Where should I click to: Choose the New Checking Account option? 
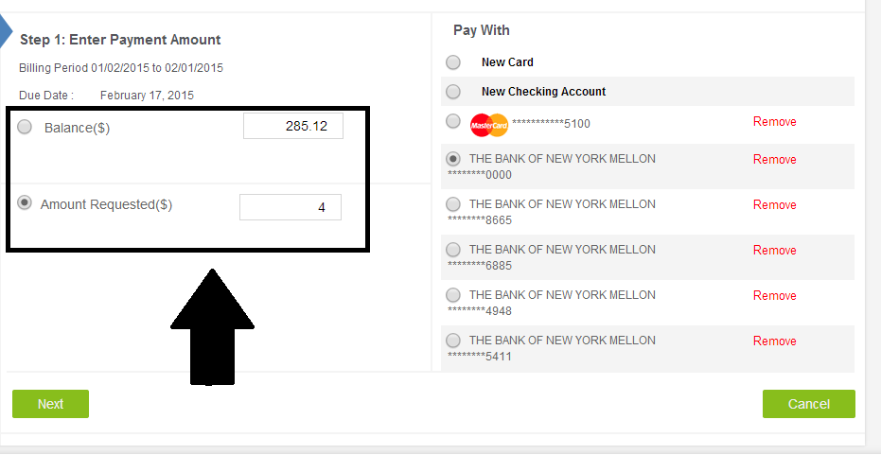(453, 92)
